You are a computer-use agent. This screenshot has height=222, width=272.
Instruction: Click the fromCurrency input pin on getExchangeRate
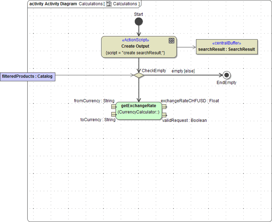113,106
